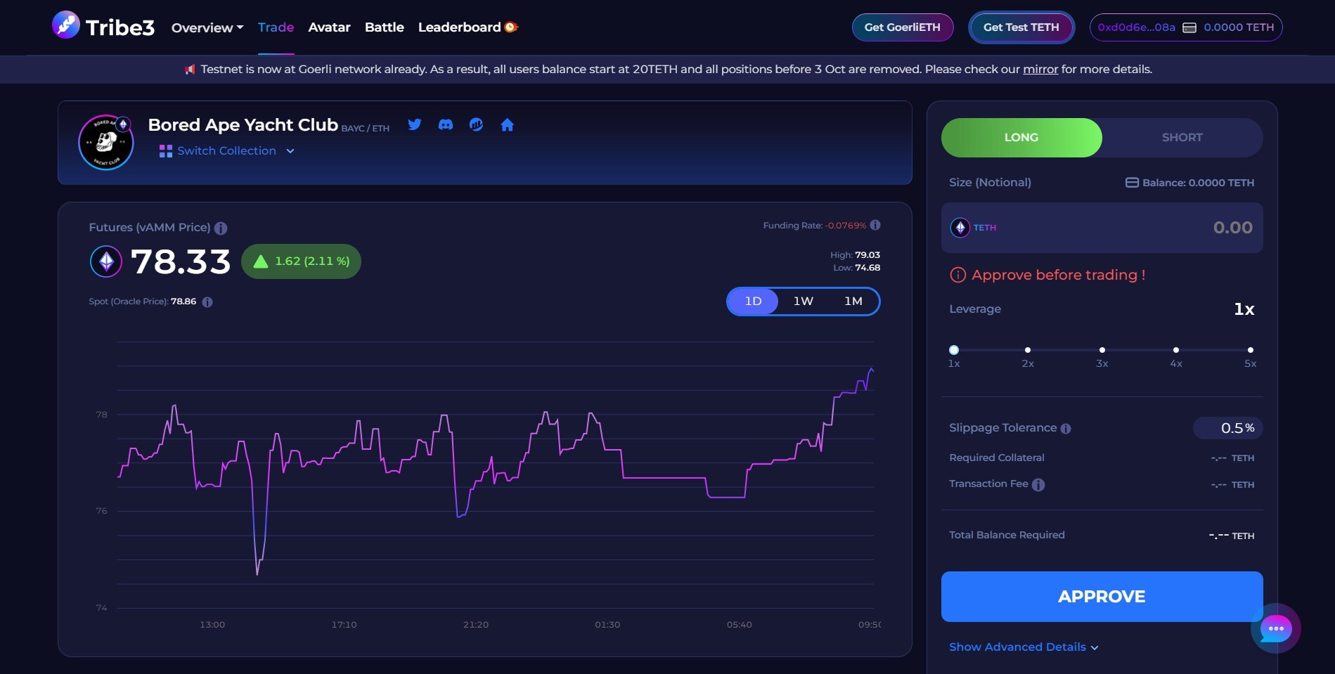
Task: Click the Balance card icon
Action: (x=1132, y=183)
